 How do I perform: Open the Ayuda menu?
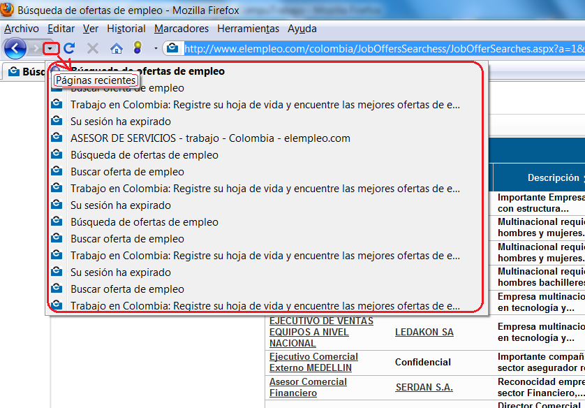[x=302, y=29]
